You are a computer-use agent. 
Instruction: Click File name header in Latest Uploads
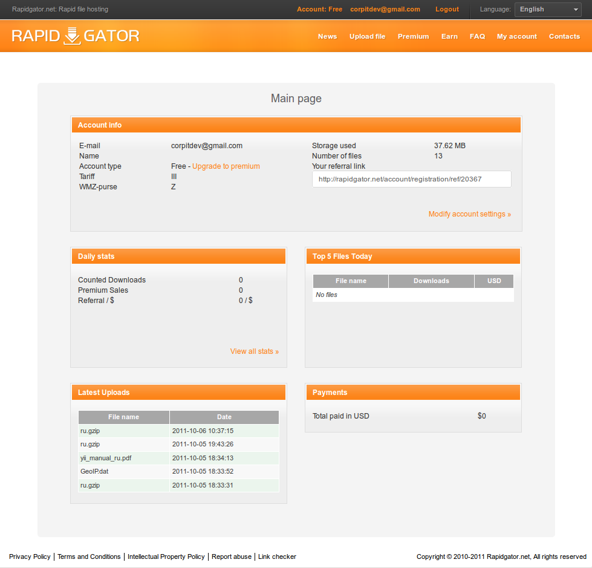(x=124, y=417)
